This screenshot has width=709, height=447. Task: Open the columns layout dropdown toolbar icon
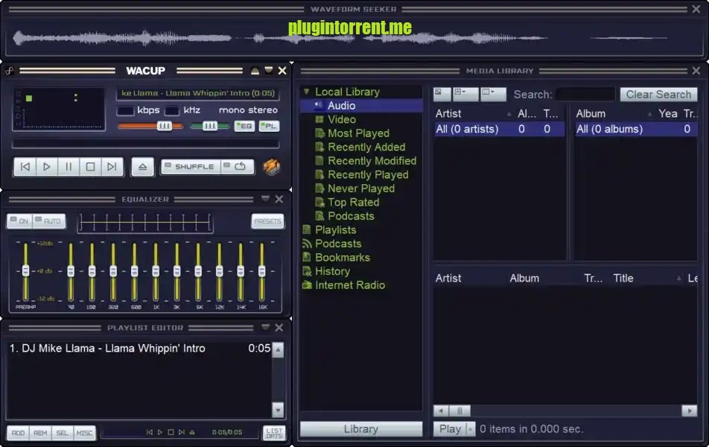pos(492,94)
